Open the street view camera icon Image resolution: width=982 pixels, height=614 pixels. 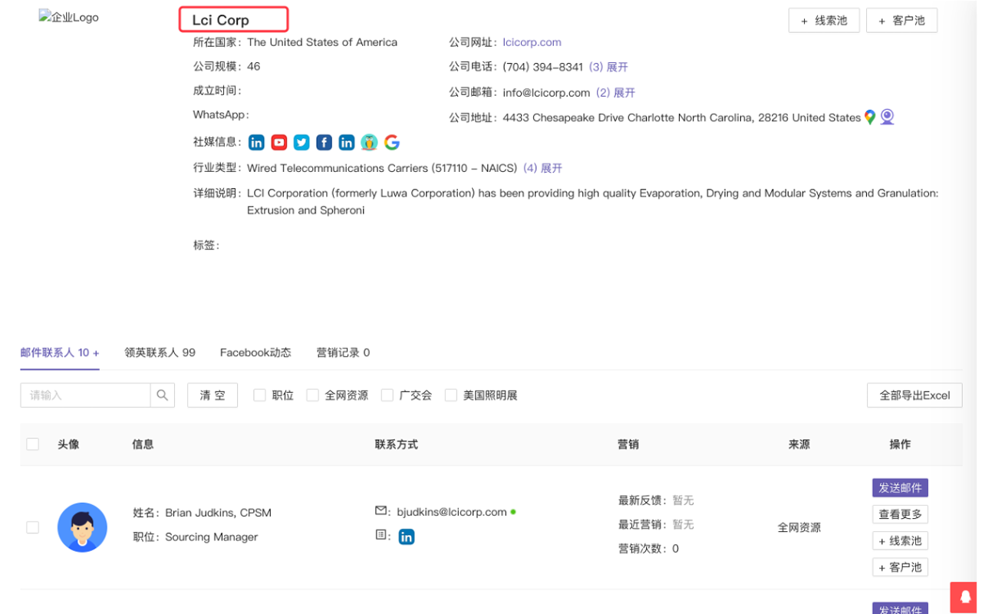[888, 117]
